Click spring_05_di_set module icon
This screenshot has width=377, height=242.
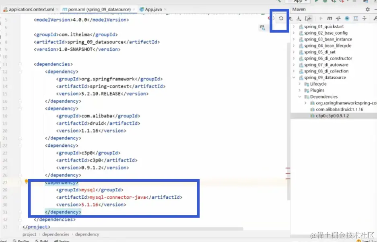[x=301, y=52]
